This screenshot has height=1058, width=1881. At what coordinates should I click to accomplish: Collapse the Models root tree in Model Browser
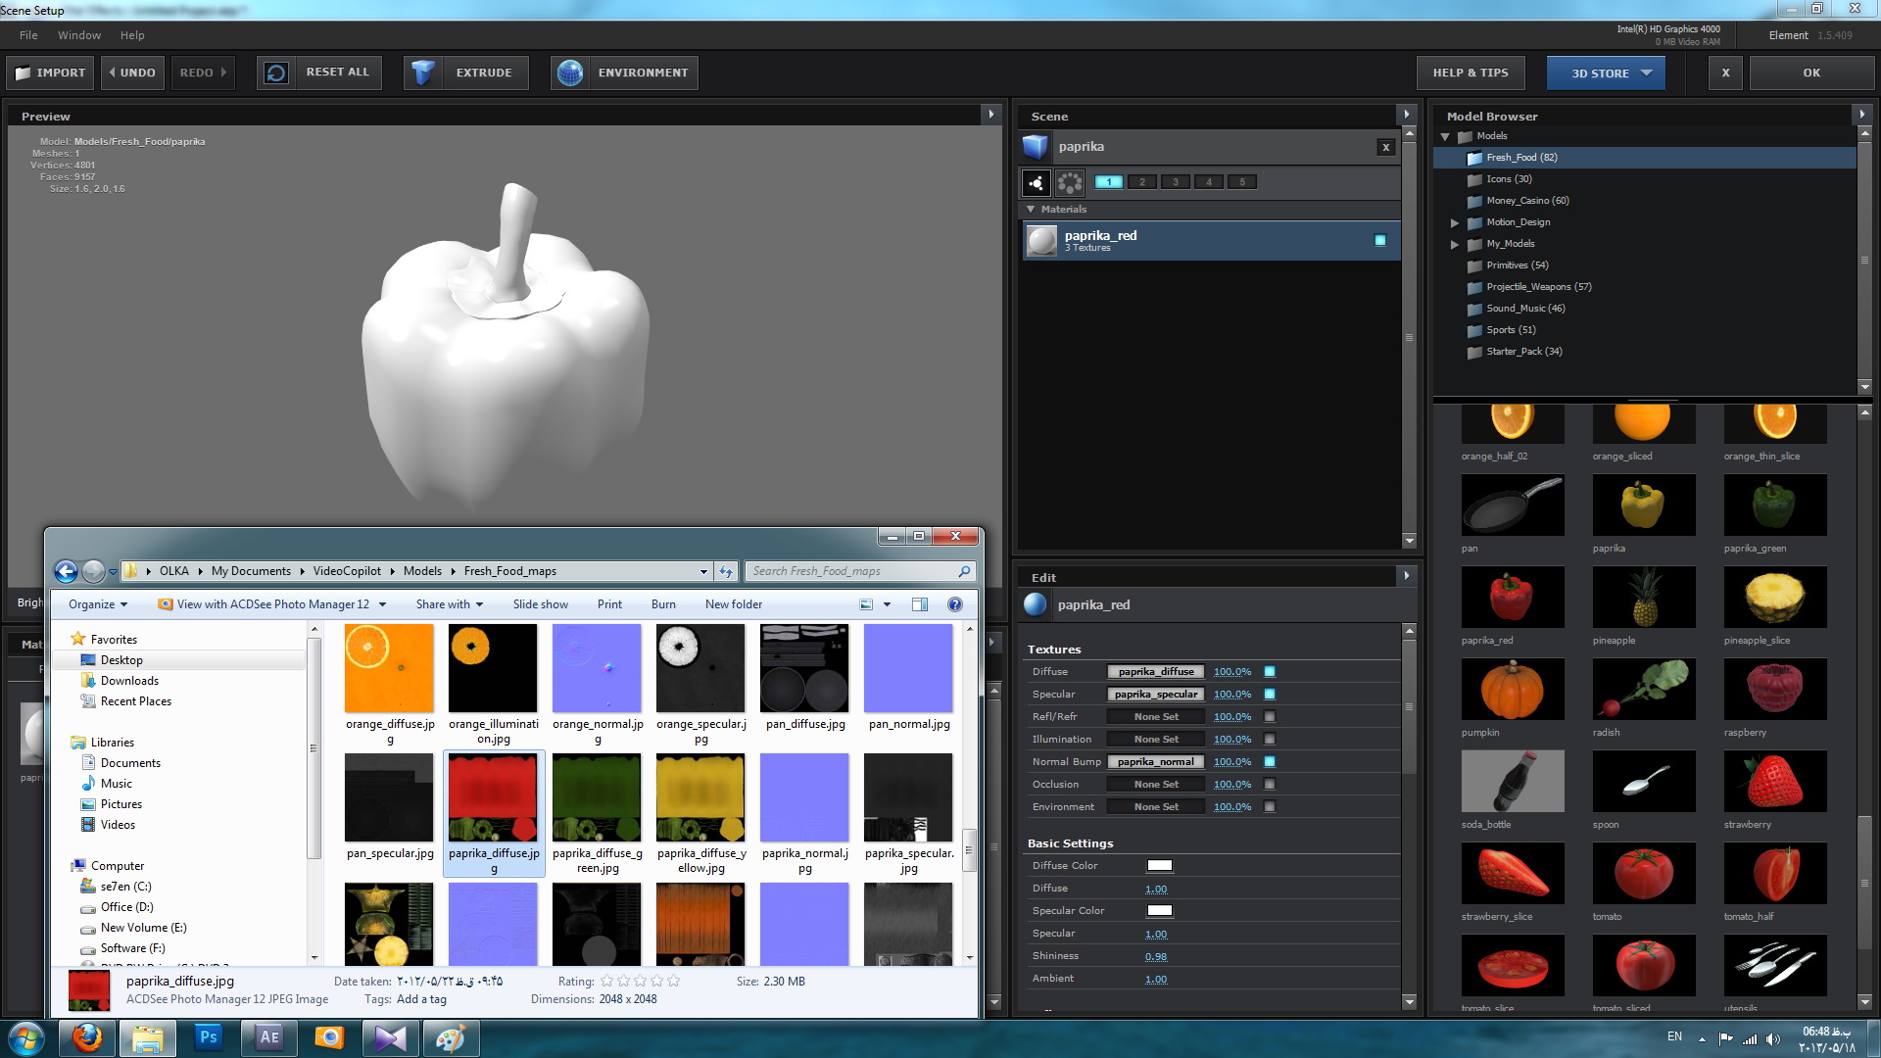[x=1445, y=137]
